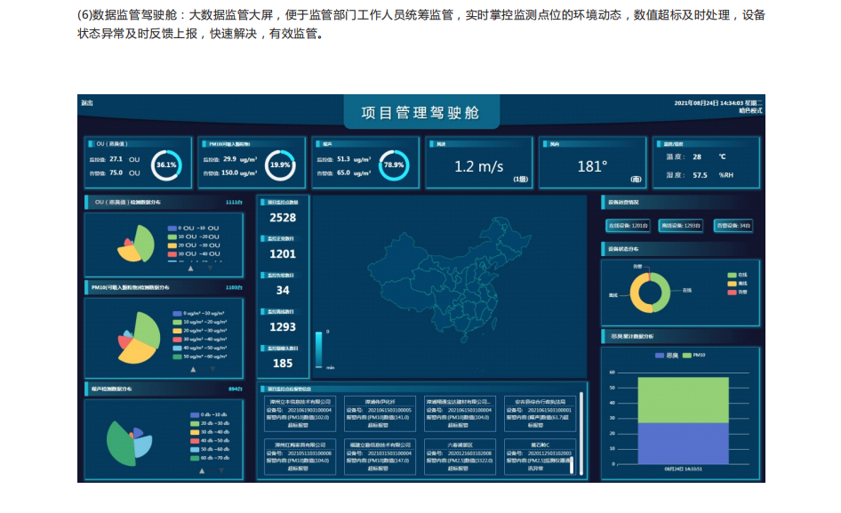The image size is (841, 513).
Task: Toggle the 30 db~40 db legend item
Action: pos(210,432)
